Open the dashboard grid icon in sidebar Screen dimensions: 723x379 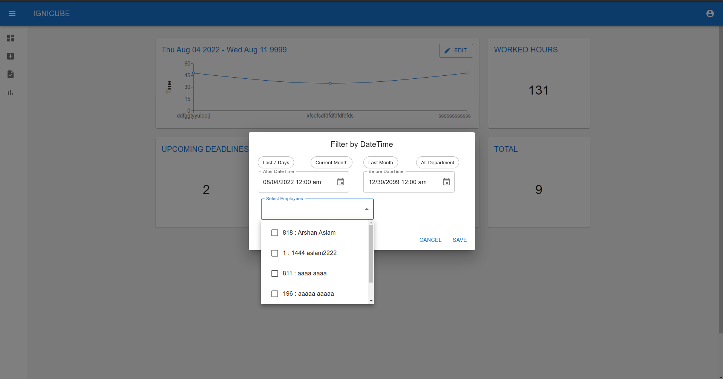(10, 38)
